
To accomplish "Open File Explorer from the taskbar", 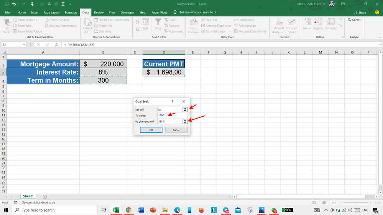I will tap(165, 210).
